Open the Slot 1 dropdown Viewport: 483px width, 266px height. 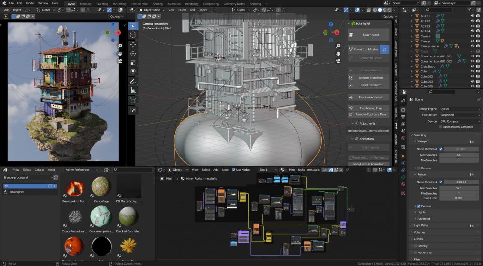coord(268,170)
